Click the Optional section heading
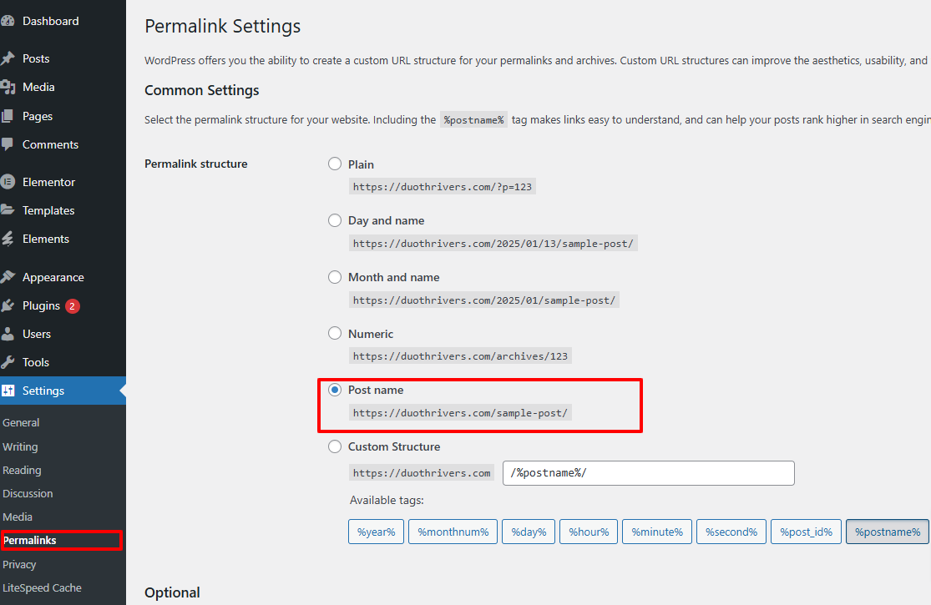This screenshot has height=605, width=931. pos(172,592)
